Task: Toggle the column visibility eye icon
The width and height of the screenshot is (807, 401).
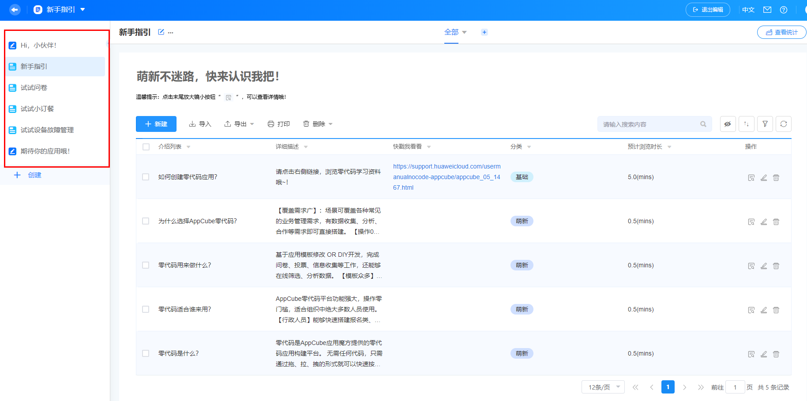Action: [x=728, y=124]
